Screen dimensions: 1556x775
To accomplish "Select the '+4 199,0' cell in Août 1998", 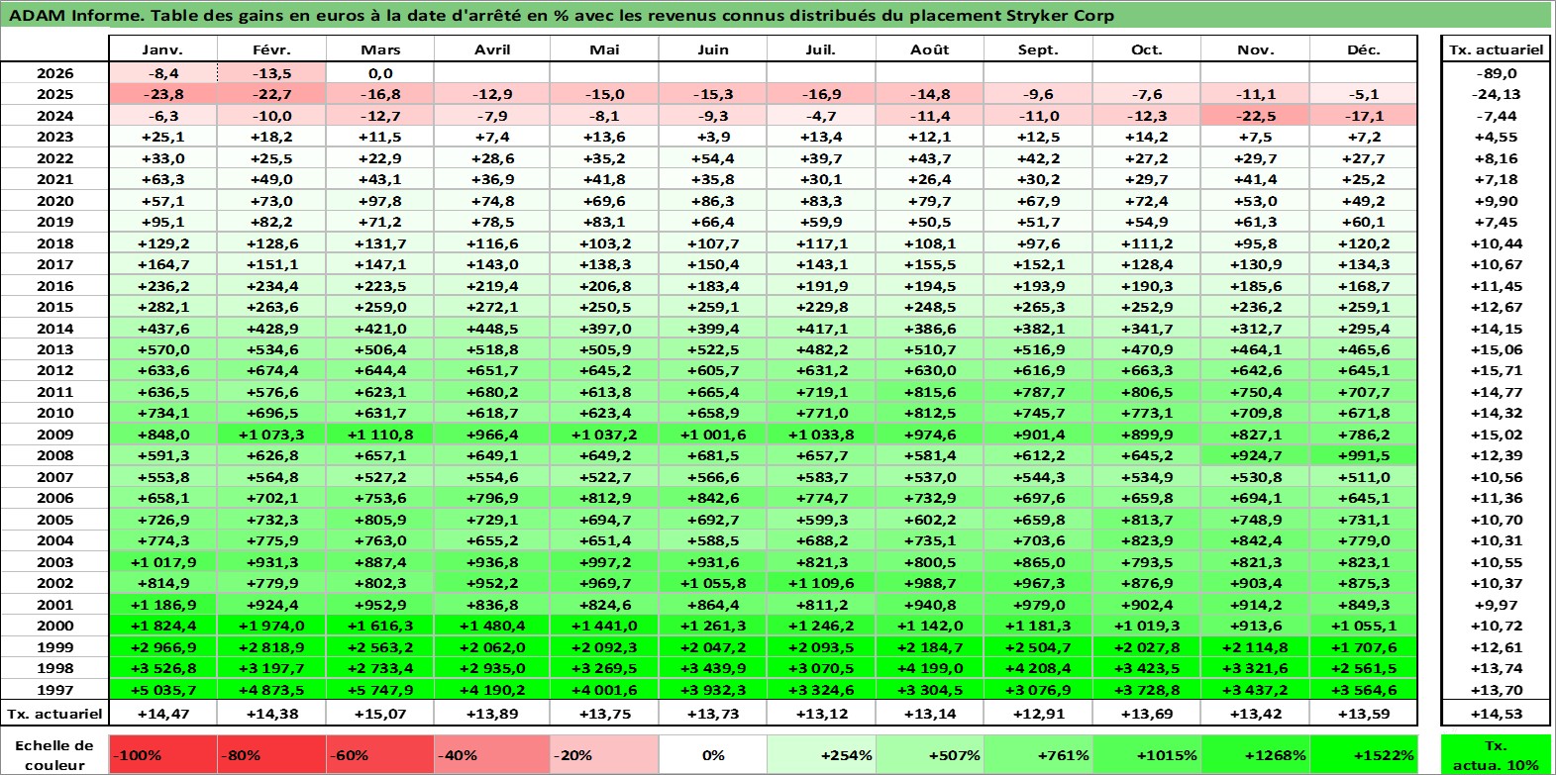I will 929,668.
